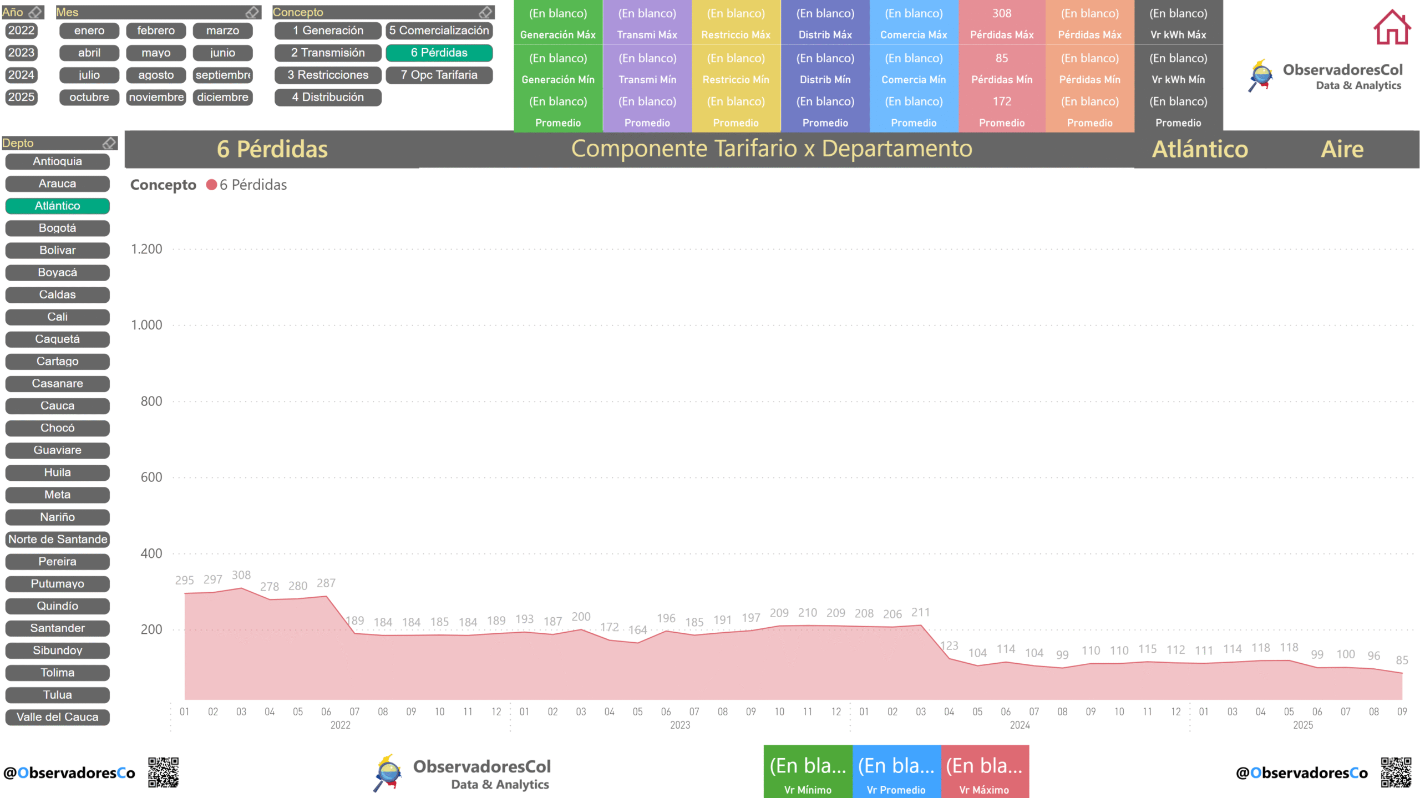Image resolution: width=1420 pixels, height=798 pixels.
Task: Go to home page via house icon
Action: 1391,28
